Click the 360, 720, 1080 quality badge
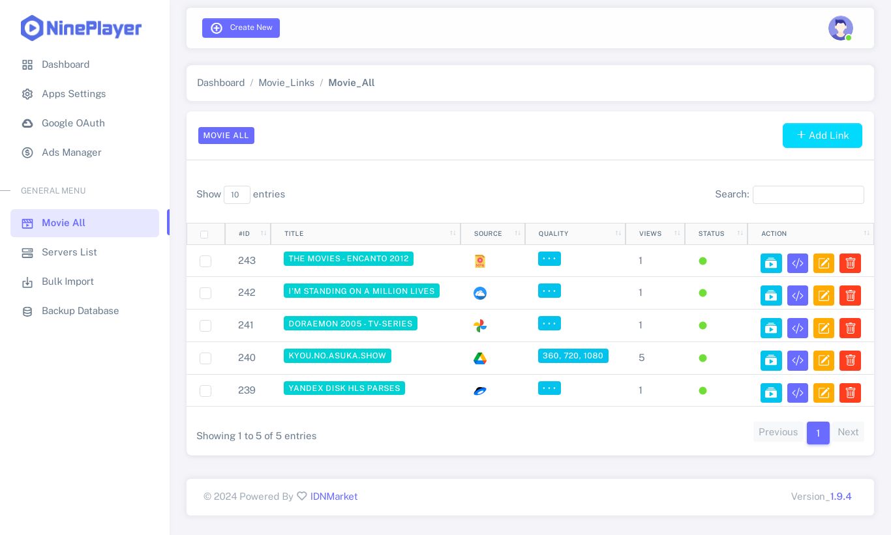Screen dimensions: 891x535 point(573,356)
